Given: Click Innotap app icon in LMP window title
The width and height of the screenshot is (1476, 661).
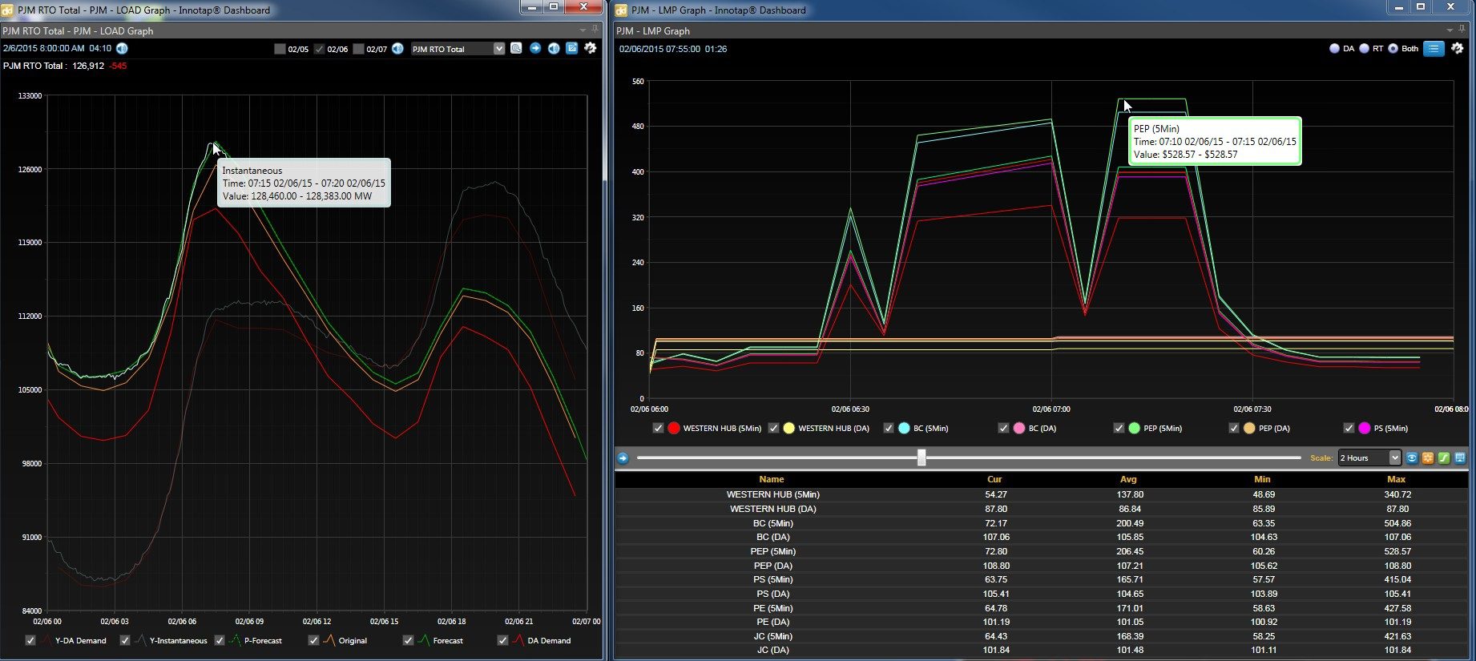Looking at the screenshot, I should (x=621, y=10).
